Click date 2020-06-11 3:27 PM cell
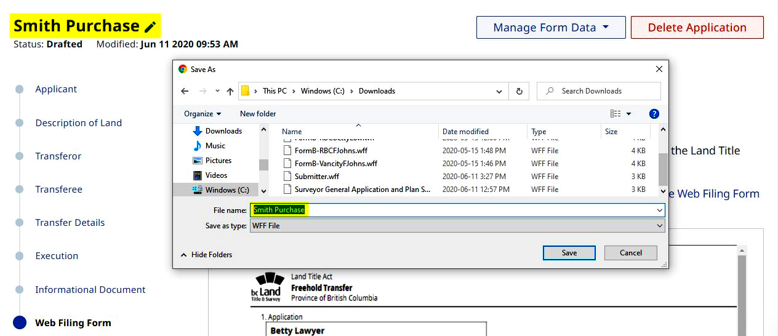 pyautogui.click(x=474, y=177)
